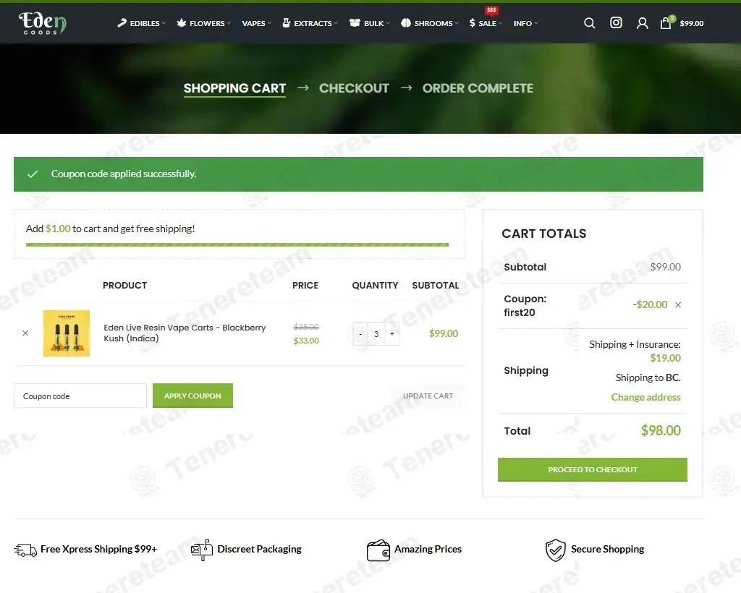This screenshot has width=741, height=593.
Task: Click the Instagram icon in header
Action: pyautogui.click(x=616, y=23)
